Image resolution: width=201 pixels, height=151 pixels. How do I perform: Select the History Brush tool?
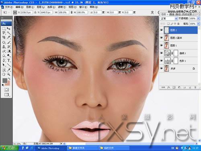tap(8, 47)
